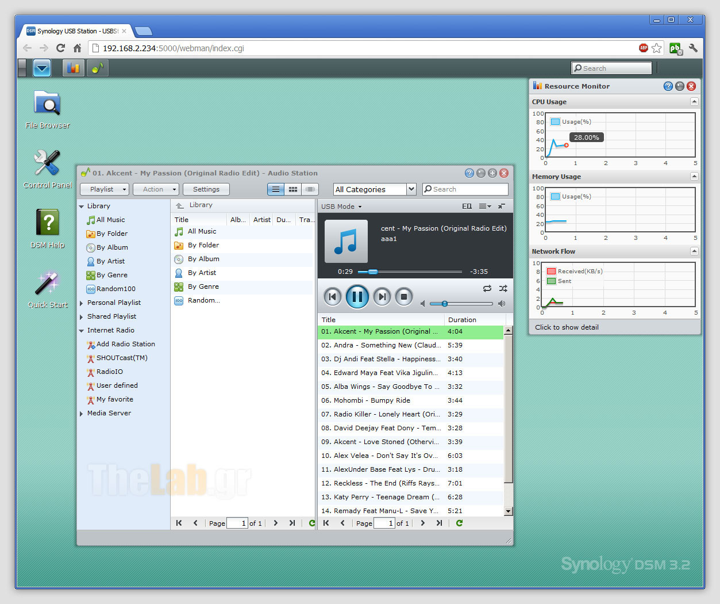Select By Folder in the sidebar tree
Screen dimensions: 720x604
(107, 234)
